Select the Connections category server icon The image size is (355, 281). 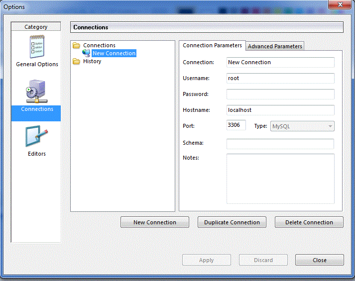click(37, 92)
